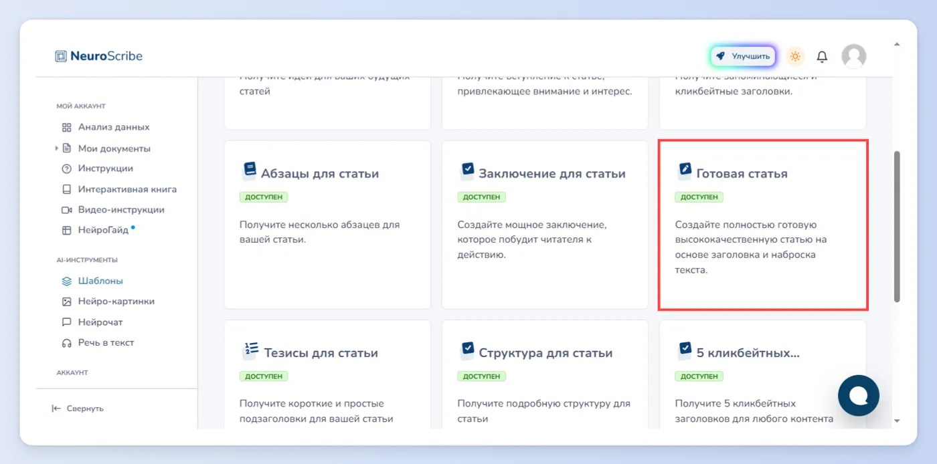Select Шаблоны in the AI tools
Viewport: 937px width, 464px height.
(100, 281)
